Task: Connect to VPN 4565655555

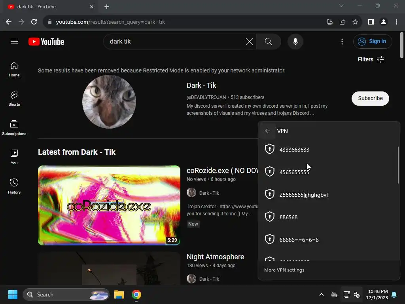Action: 329,172
